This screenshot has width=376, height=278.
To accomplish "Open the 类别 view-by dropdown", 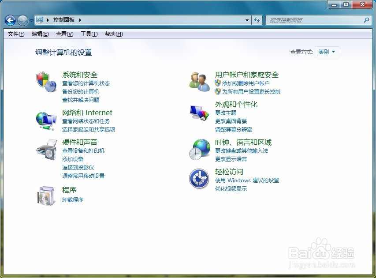I will [327, 52].
